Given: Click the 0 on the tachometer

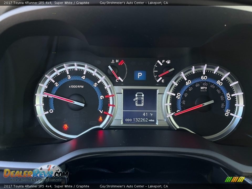Looking at the screenshot, I should point(51,111).
